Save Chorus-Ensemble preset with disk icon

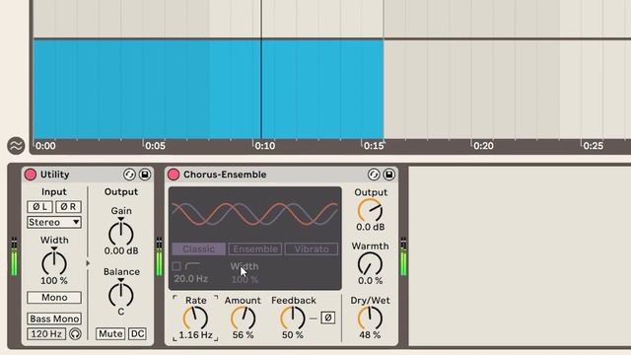pyautogui.click(x=389, y=175)
